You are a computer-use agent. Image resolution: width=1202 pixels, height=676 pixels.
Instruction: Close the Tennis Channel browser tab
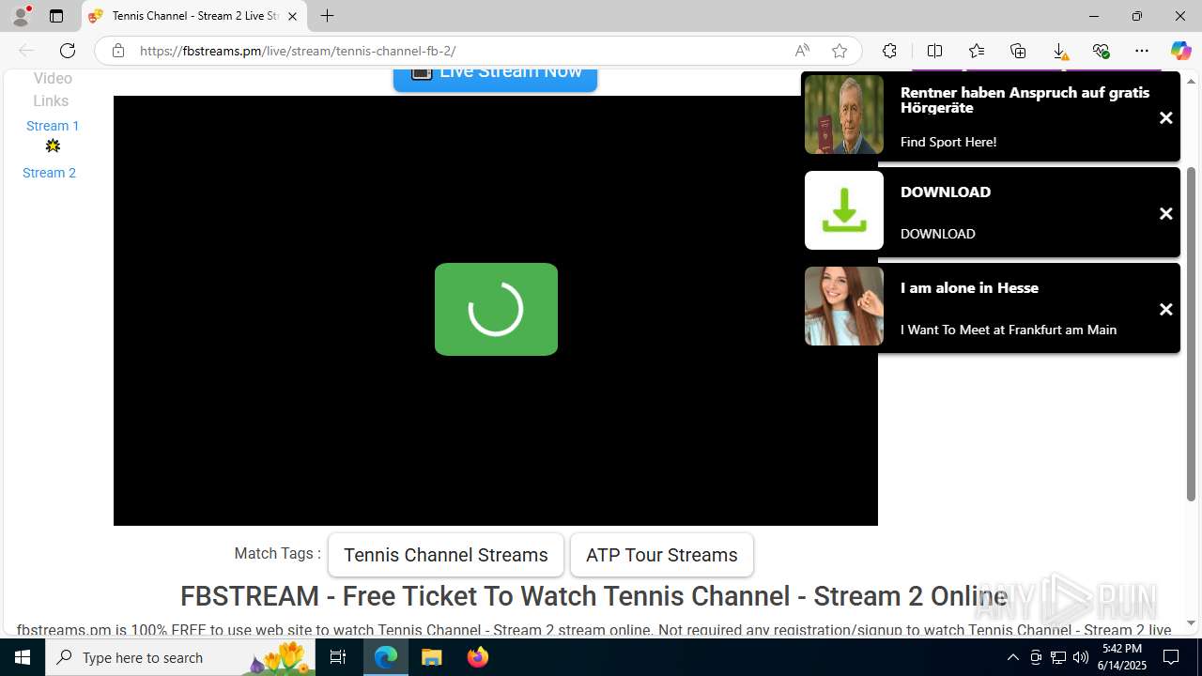pyautogui.click(x=292, y=16)
